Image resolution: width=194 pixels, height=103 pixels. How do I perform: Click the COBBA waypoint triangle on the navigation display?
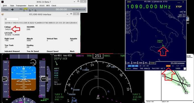[86, 68]
